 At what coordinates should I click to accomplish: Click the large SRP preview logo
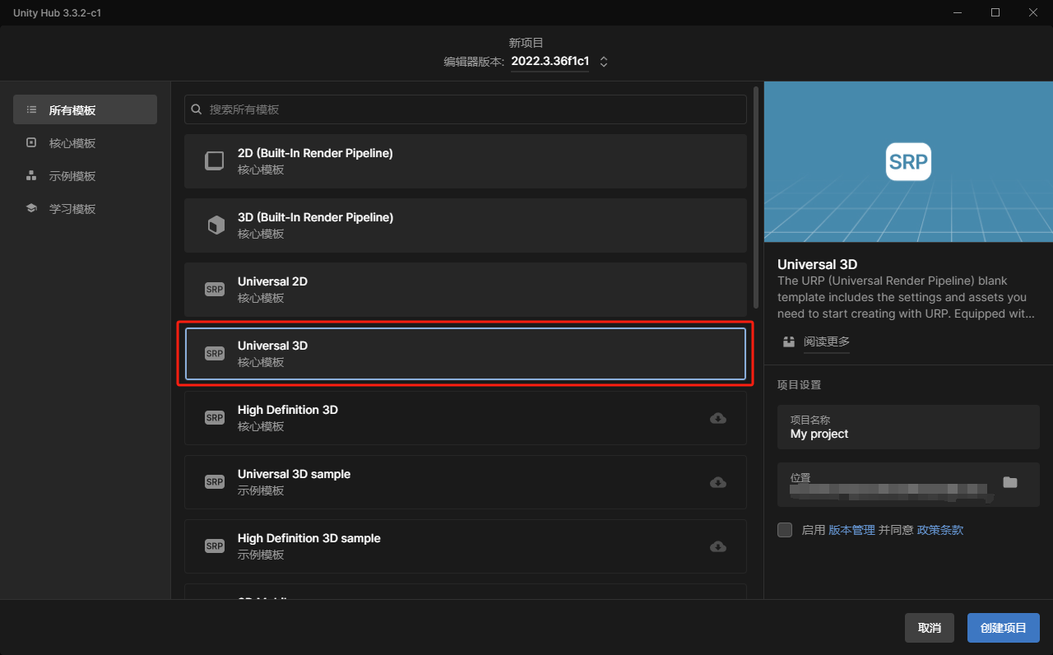pyautogui.click(x=908, y=162)
